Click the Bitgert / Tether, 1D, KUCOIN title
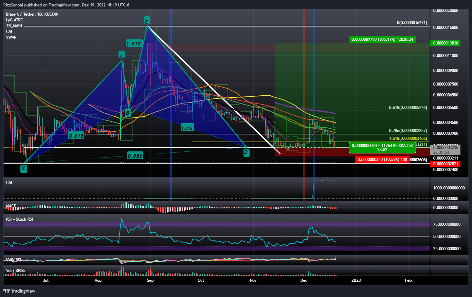472x297 pixels. 32,14
